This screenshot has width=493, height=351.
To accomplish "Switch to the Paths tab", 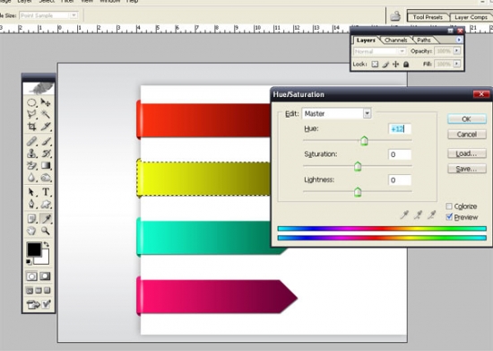I will point(424,40).
